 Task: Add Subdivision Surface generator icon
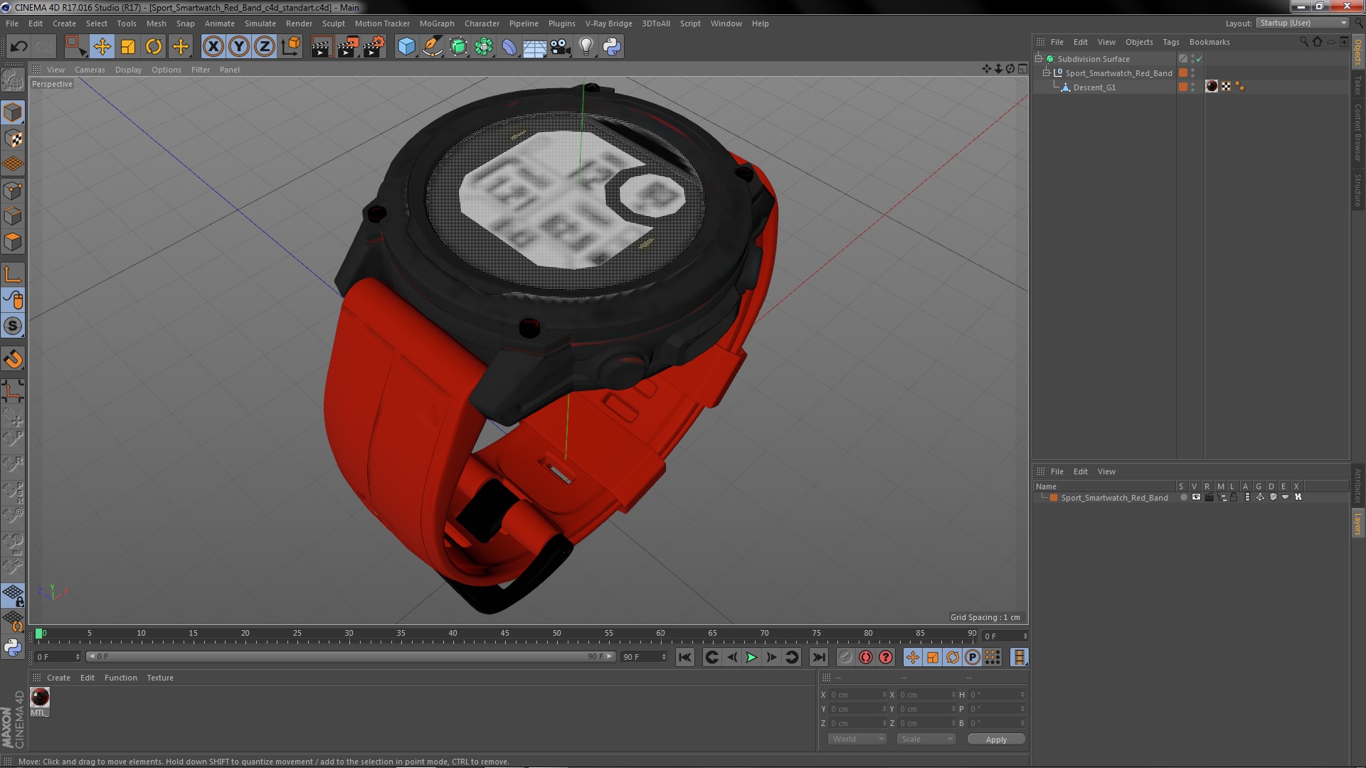(x=458, y=47)
